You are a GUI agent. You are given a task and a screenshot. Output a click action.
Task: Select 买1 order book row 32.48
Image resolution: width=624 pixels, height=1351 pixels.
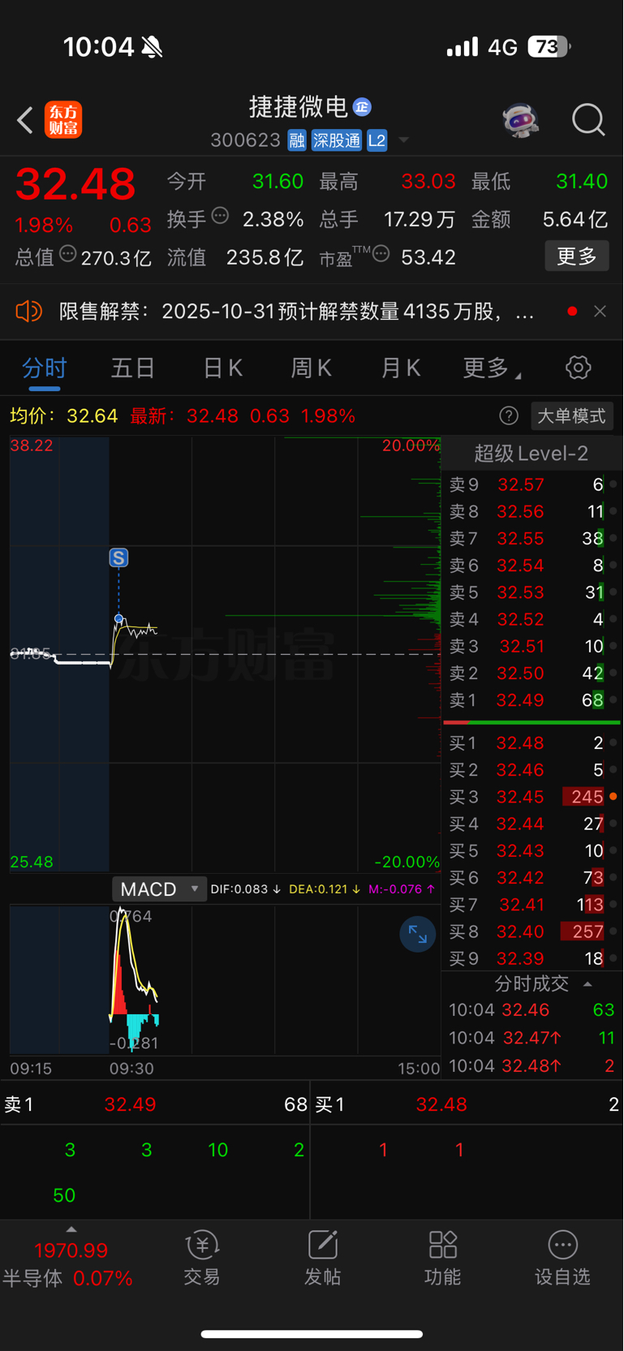coord(531,743)
